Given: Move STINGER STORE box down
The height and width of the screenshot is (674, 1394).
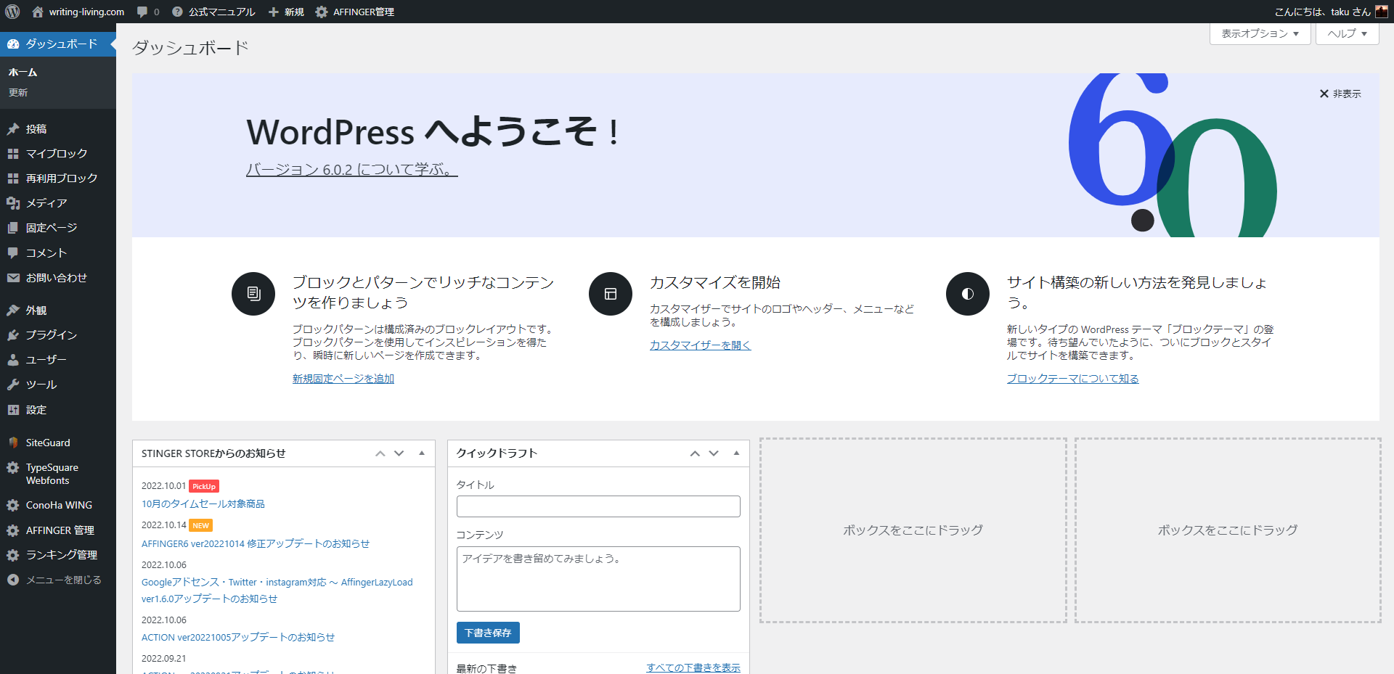Looking at the screenshot, I should (399, 453).
